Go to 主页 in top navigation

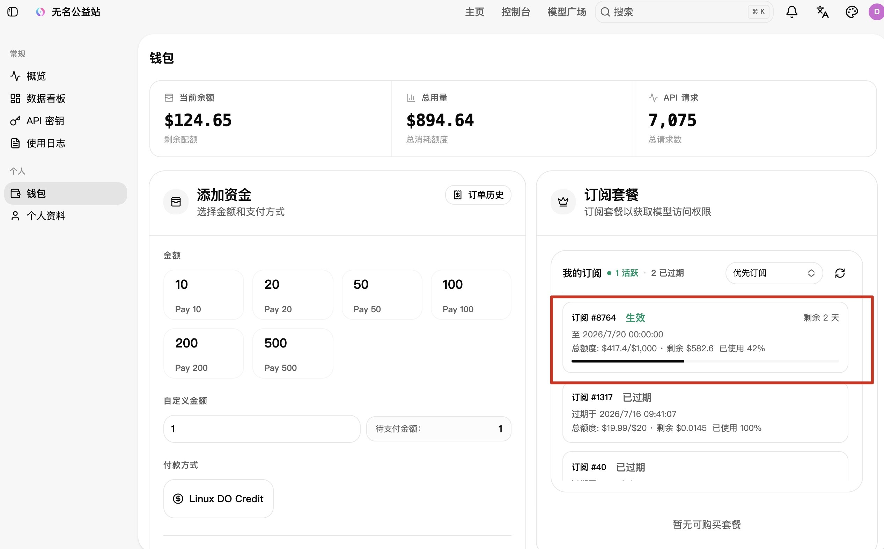coord(474,12)
